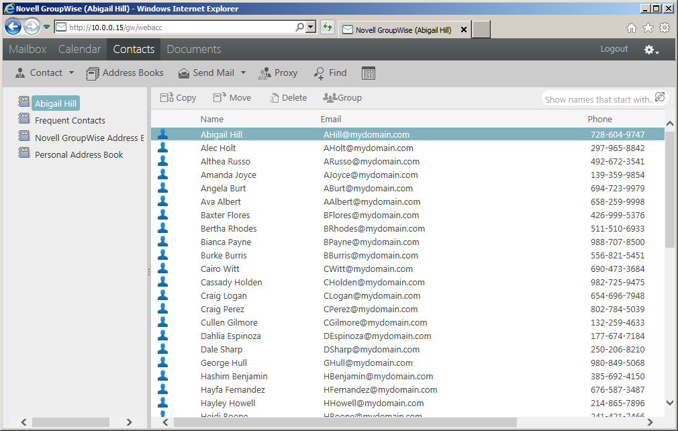The width and height of the screenshot is (678, 431).
Task: Open a new browser tab
Action: [481, 30]
